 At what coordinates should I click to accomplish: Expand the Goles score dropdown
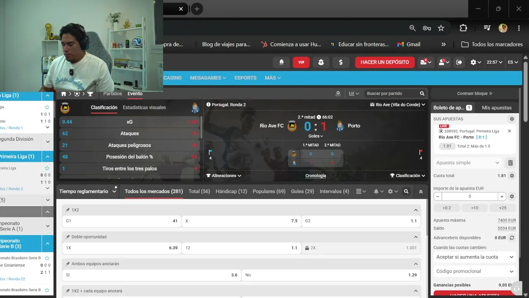(x=316, y=136)
